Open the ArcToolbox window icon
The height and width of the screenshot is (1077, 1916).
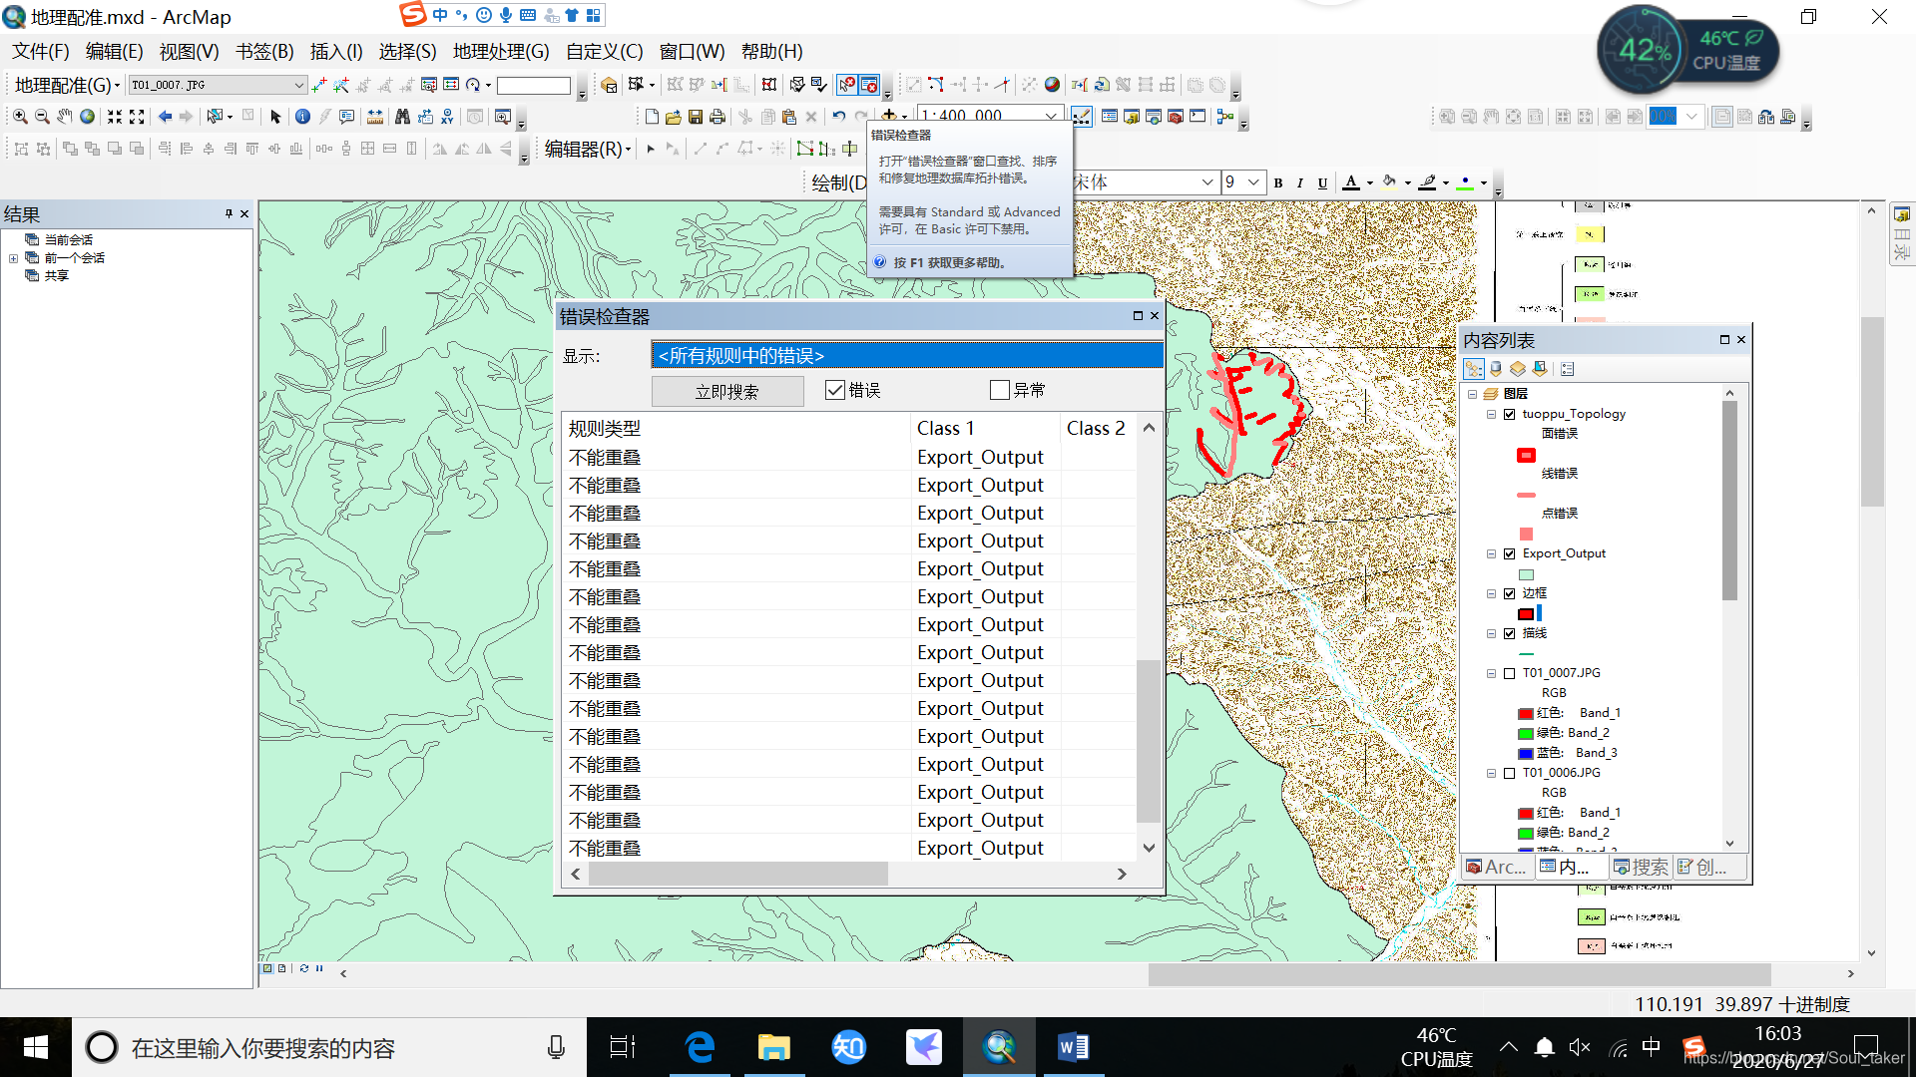(1176, 117)
